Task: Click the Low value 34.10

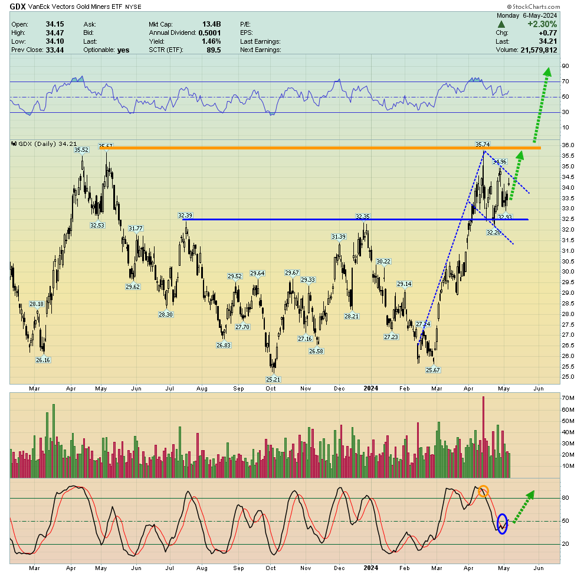Action: [55, 41]
